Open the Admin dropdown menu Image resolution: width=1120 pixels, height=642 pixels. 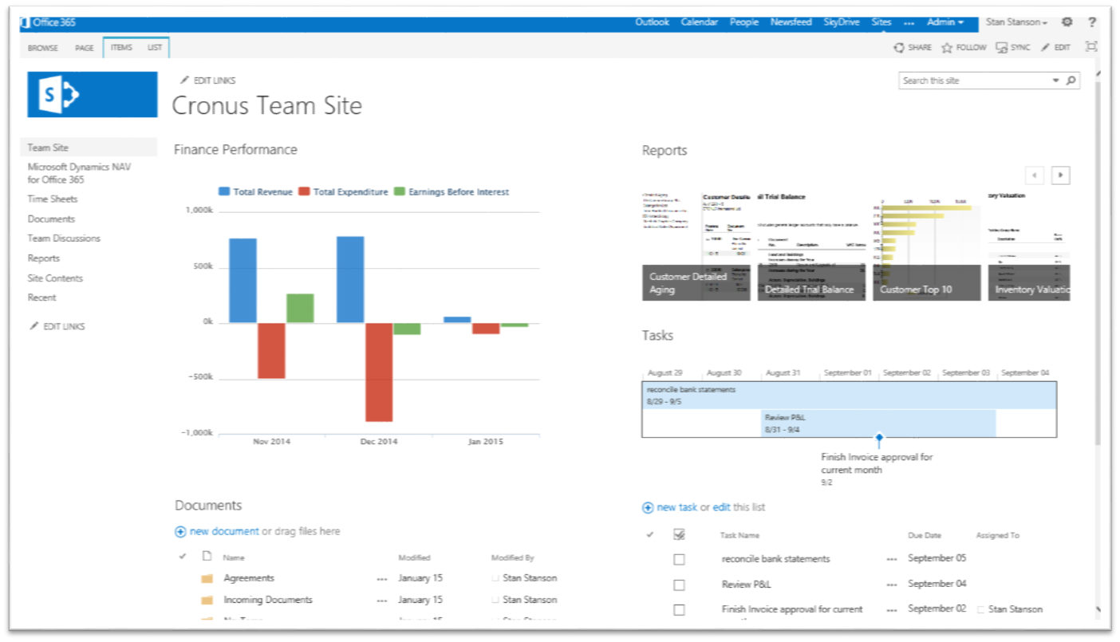pyautogui.click(x=945, y=22)
